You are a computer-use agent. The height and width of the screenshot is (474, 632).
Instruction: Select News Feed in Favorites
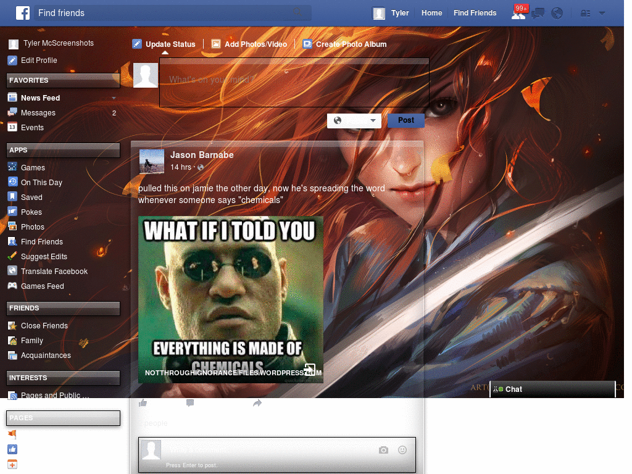[40, 98]
